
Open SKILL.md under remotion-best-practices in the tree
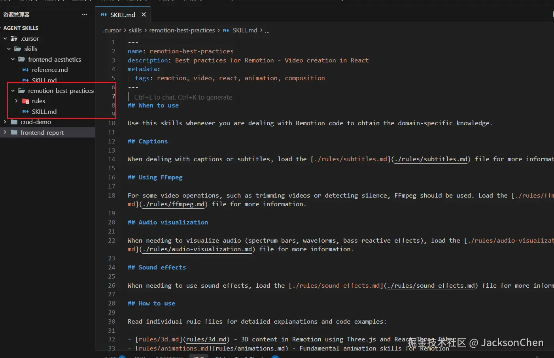(x=44, y=112)
